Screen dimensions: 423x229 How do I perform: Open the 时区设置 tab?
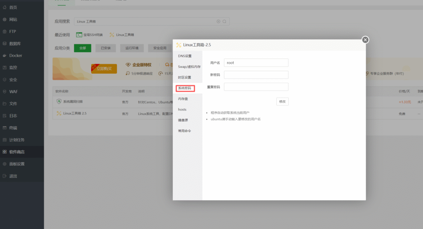(x=185, y=77)
